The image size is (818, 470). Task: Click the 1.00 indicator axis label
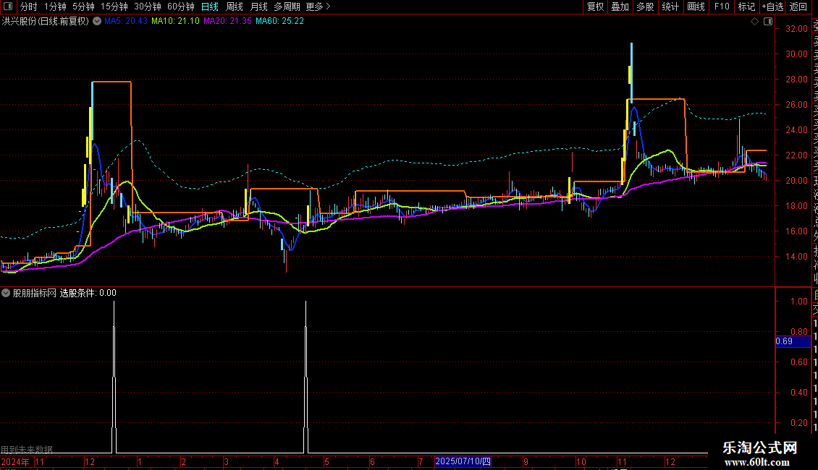click(x=798, y=302)
